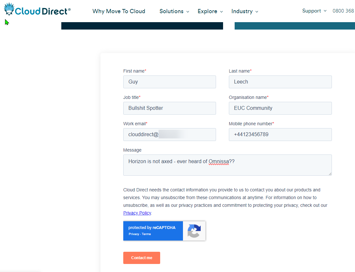Open the Privacy Policy link
Viewport: 355px width, 272px height.
coord(137,213)
